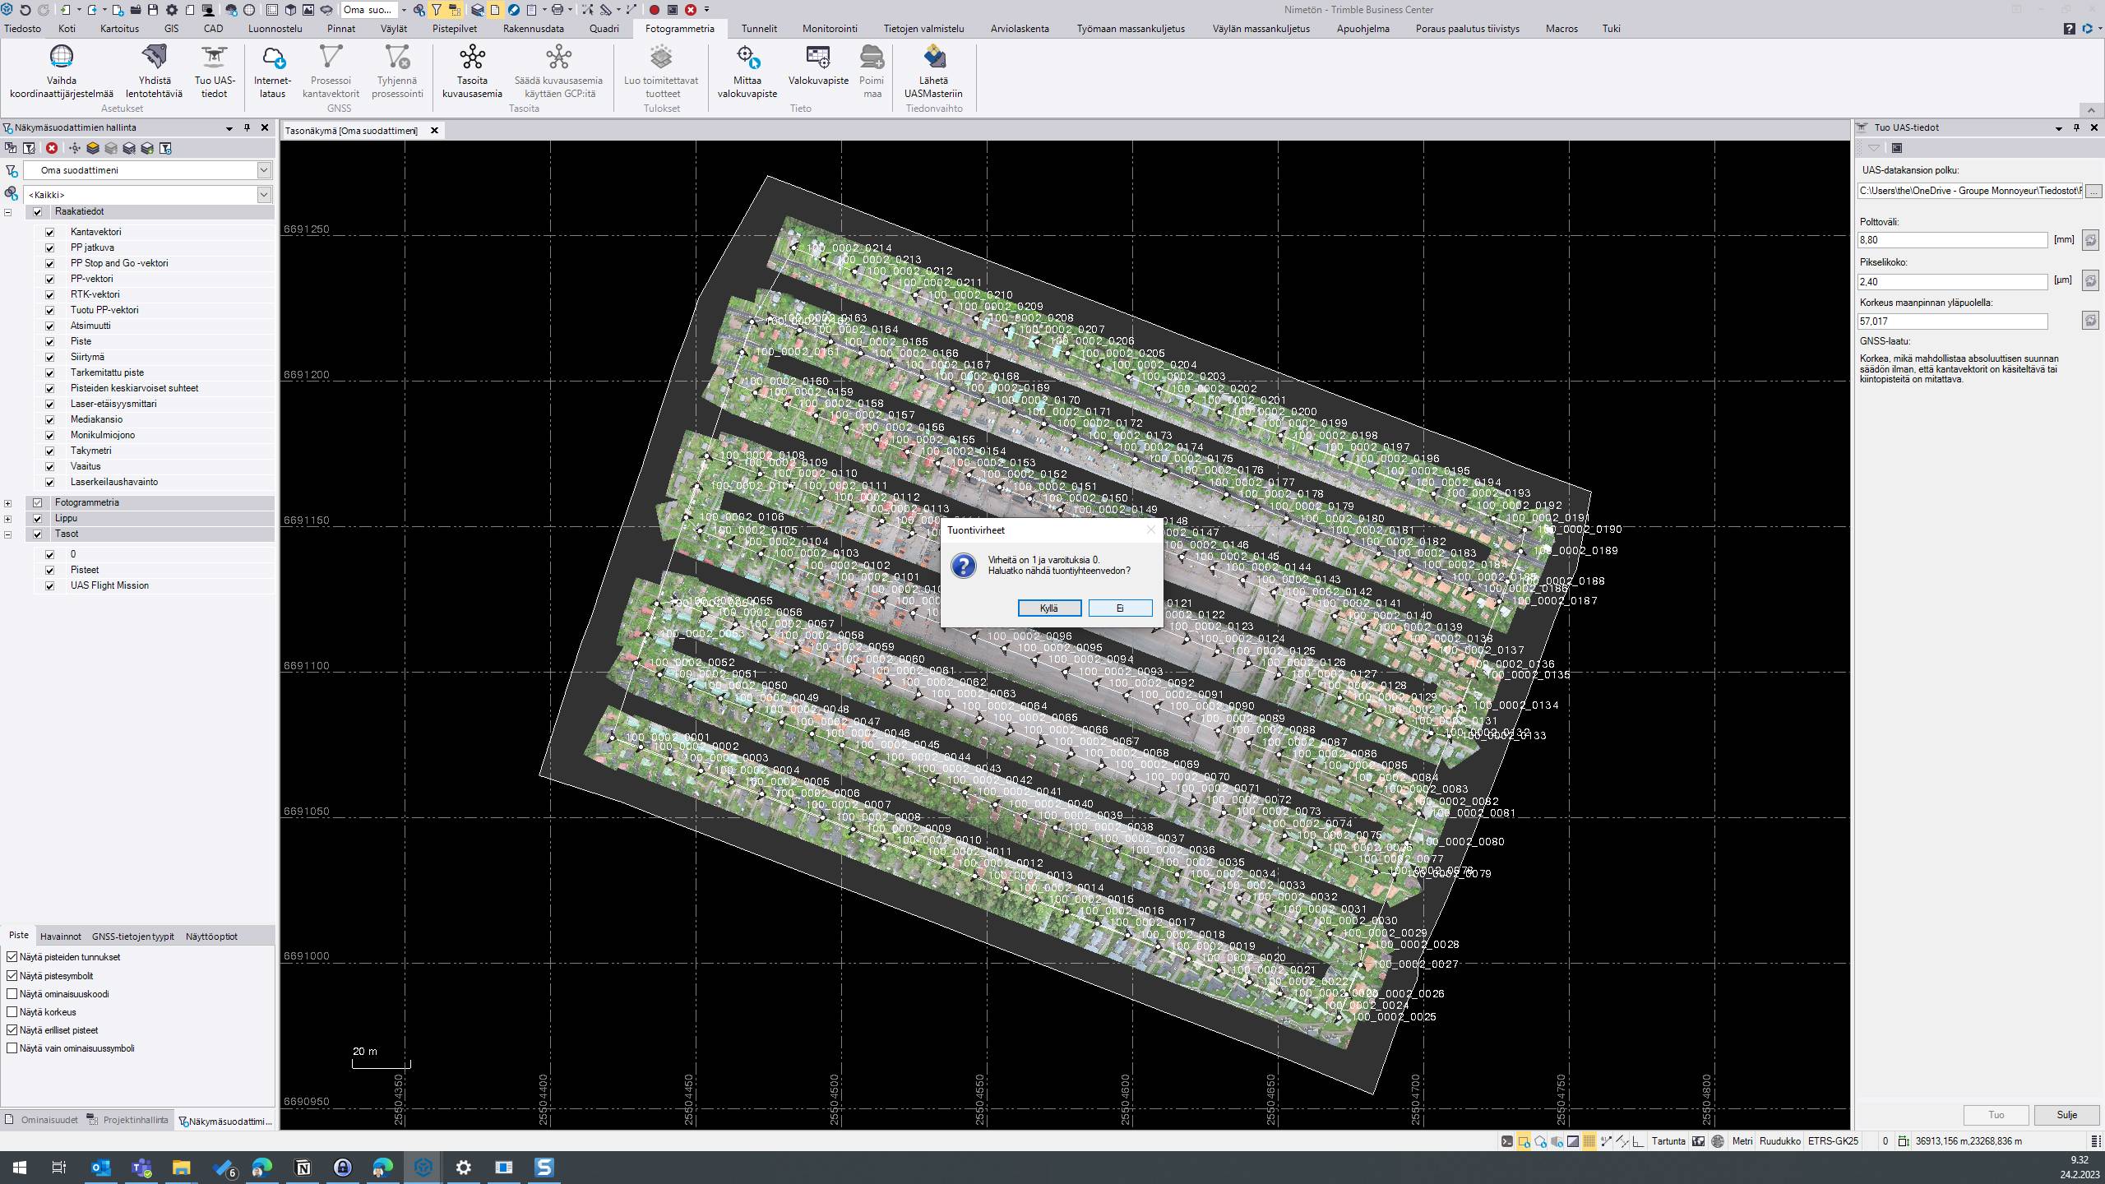The width and height of the screenshot is (2105, 1184).
Task: Select Tasoita kuvausasemia tool
Action: pyautogui.click(x=472, y=72)
